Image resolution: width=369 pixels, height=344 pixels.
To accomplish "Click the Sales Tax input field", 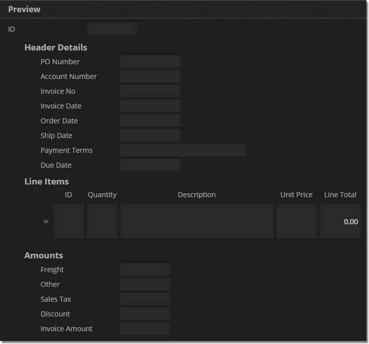I will pos(145,299).
